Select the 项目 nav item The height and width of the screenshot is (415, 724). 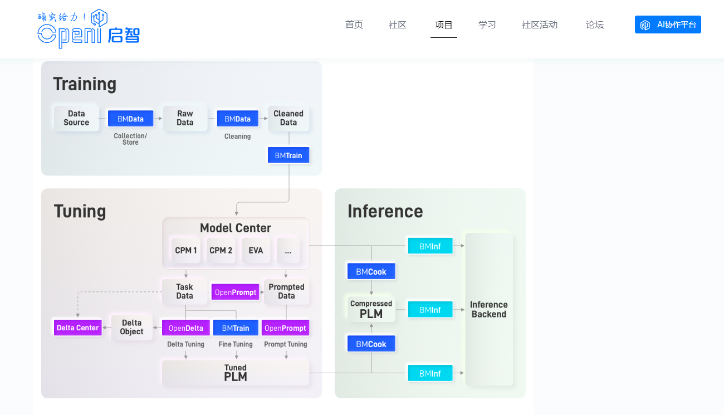(444, 25)
